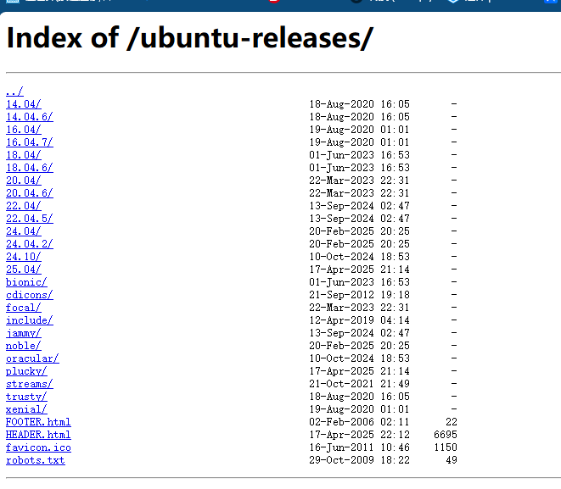Click the date 02-Feb-2006 02:11
Image resolution: width=561 pixels, height=489 pixels.
click(359, 422)
